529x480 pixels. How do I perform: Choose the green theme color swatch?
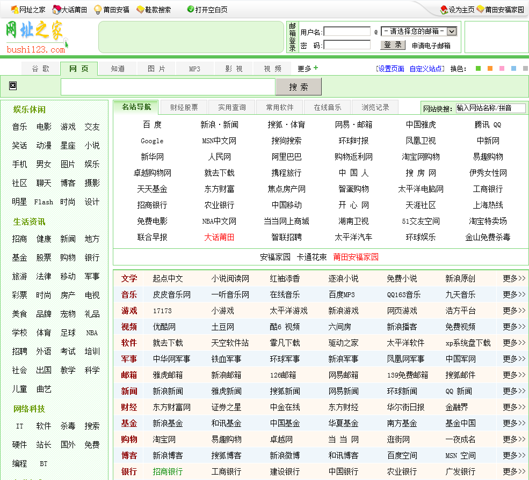478,69
